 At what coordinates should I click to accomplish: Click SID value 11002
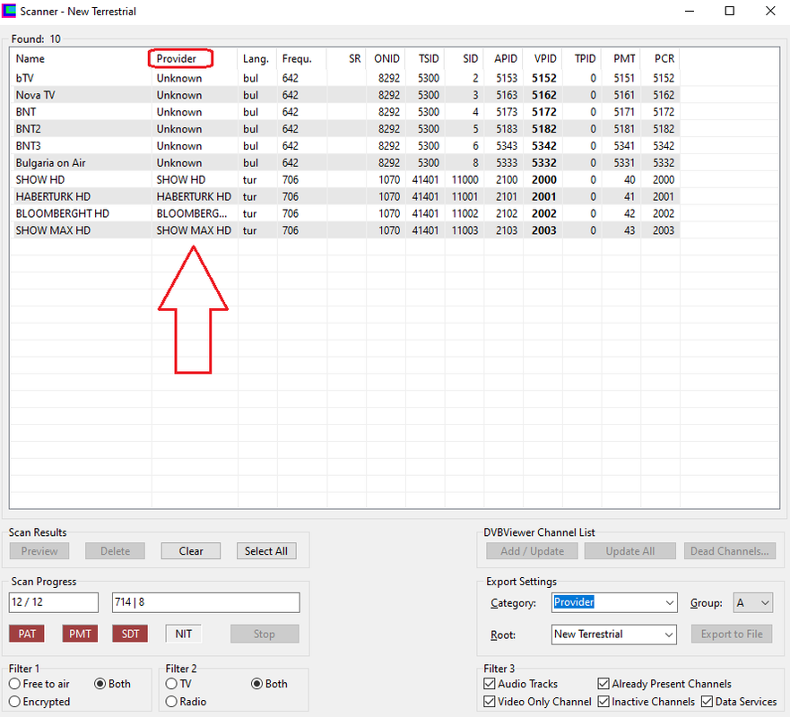click(x=465, y=213)
